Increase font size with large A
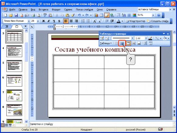This screenshot has height=133, width=177. tap(95, 21)
